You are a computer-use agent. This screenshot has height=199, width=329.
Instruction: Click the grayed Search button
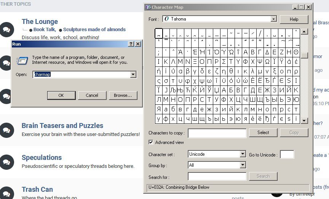tap(263, 176)
